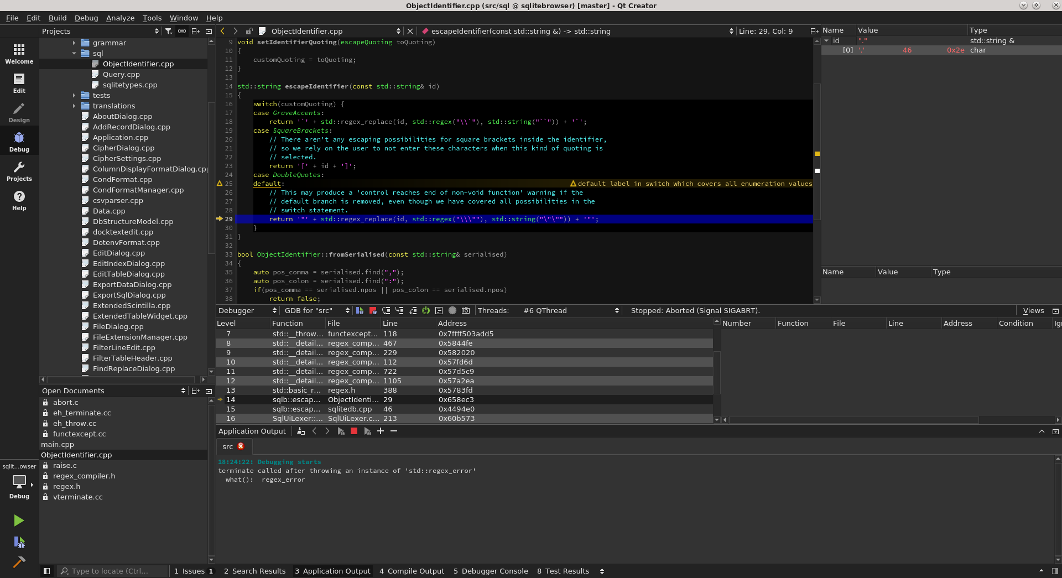The width and height of the screenshot is (1062, 578).
Task: Run the project with green play button
Action: click(x=18, y=520)
